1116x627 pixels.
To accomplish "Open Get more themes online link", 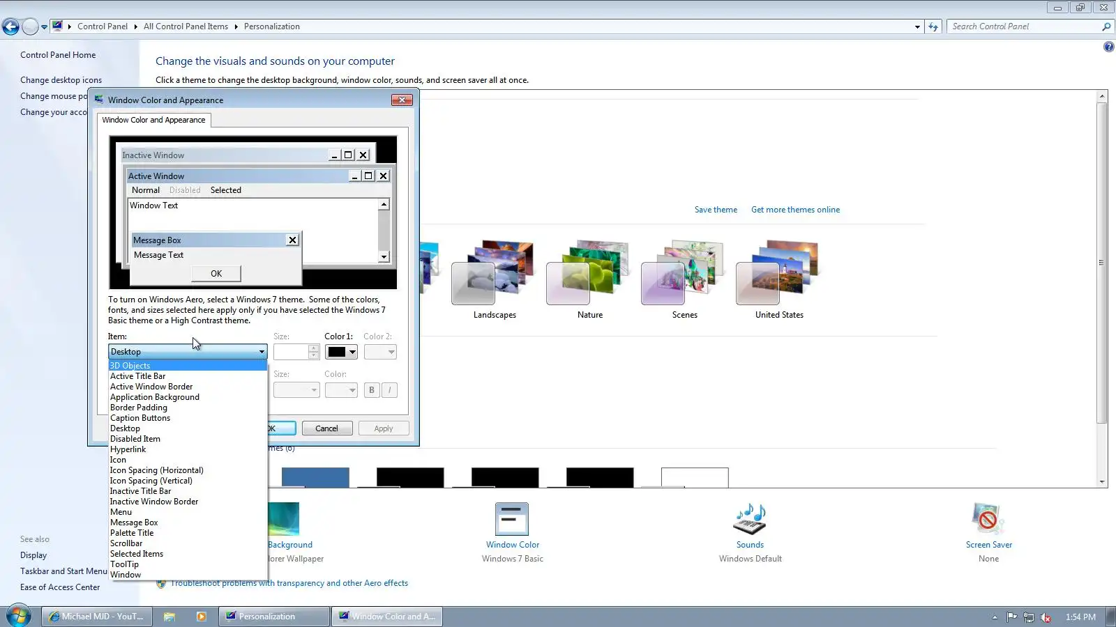I will point(795,210).
